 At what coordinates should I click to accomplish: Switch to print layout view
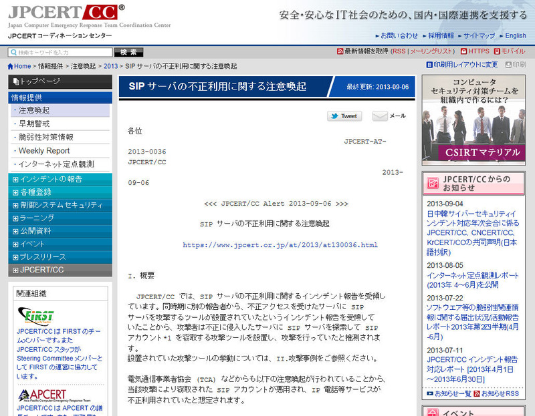461,65
